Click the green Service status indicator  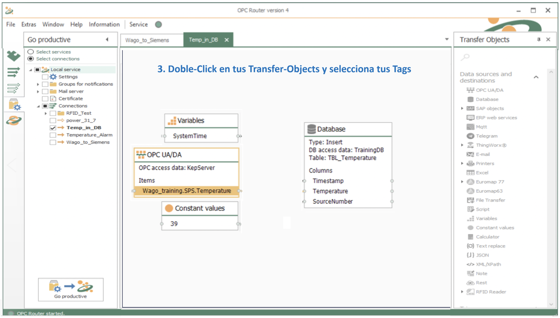(158, 24)
